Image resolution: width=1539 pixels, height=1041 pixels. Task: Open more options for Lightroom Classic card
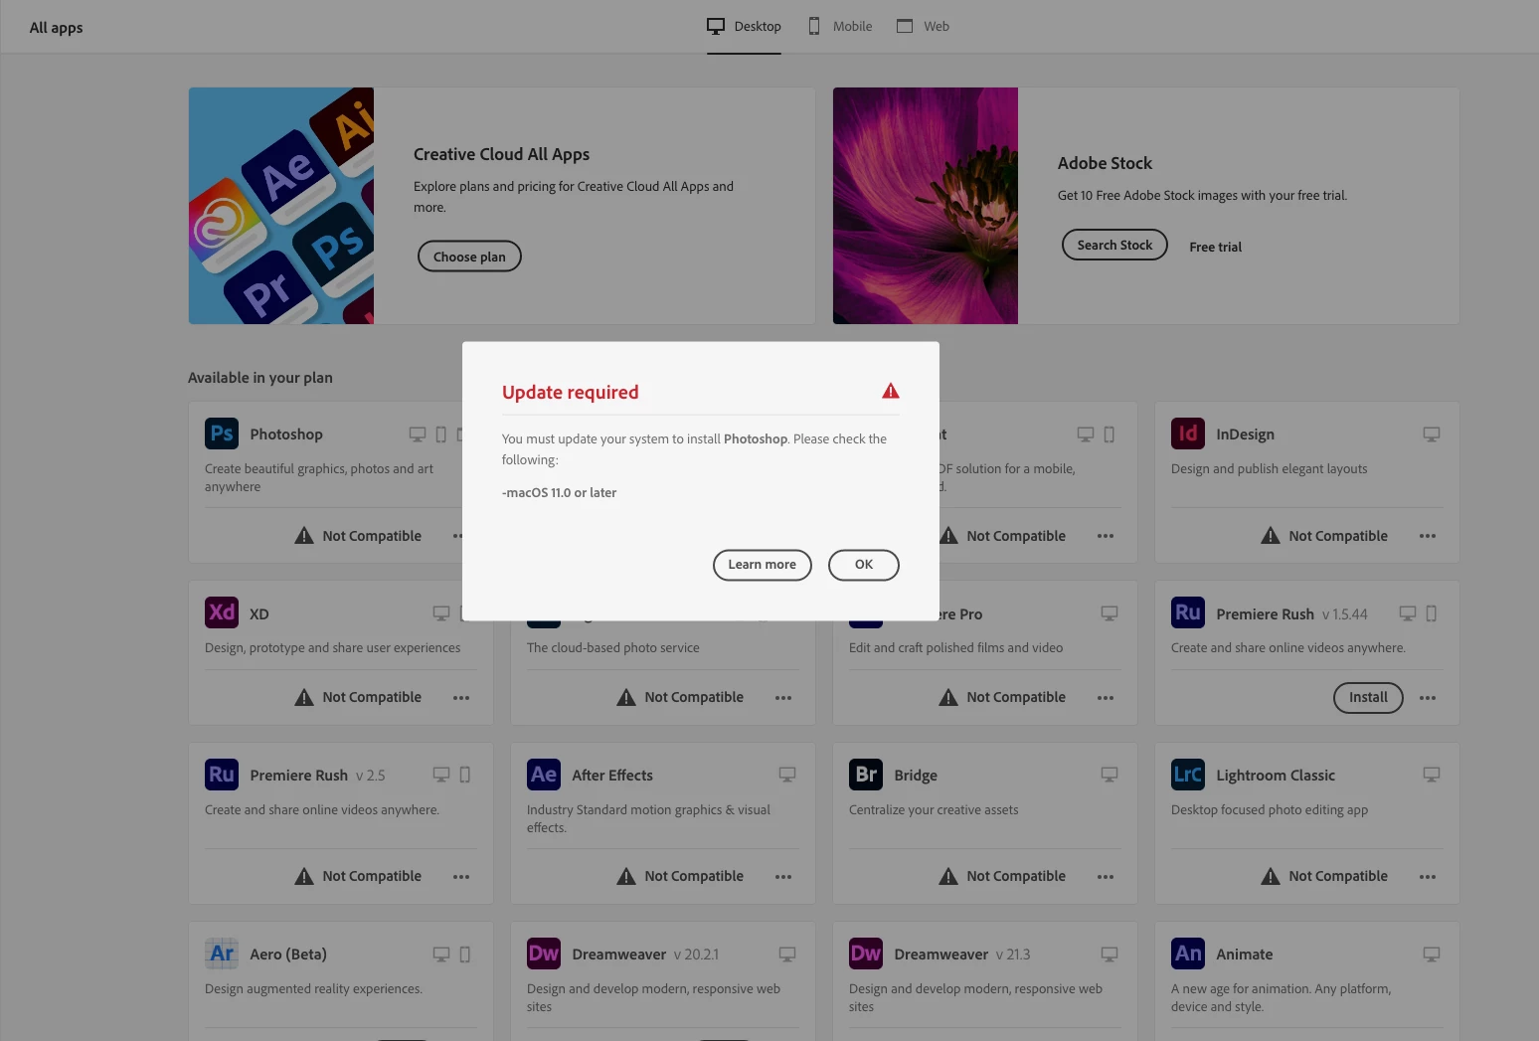[x=1428, y=877]
